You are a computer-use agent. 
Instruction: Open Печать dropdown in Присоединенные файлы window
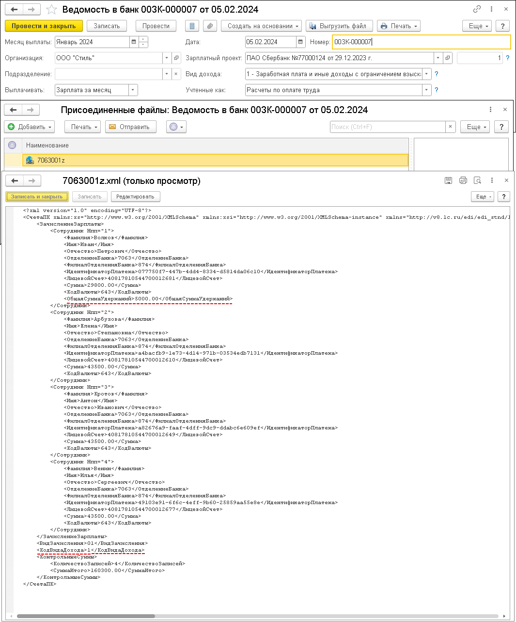83,127
